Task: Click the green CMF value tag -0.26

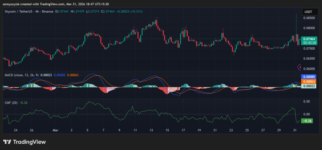Action: tap(306, 121)
